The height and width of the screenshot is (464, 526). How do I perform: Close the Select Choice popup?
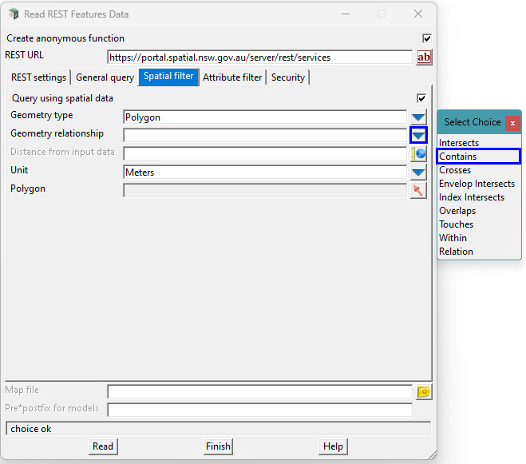pos(512,123)
